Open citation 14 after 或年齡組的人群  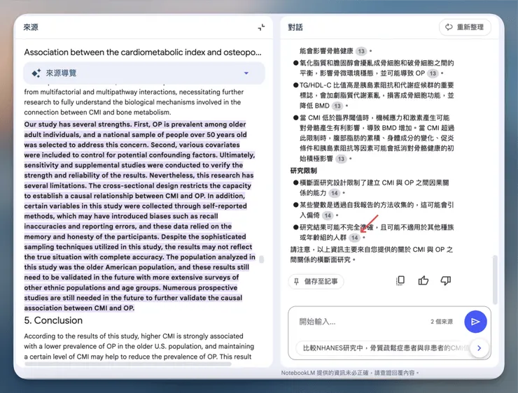pos(354,238)
